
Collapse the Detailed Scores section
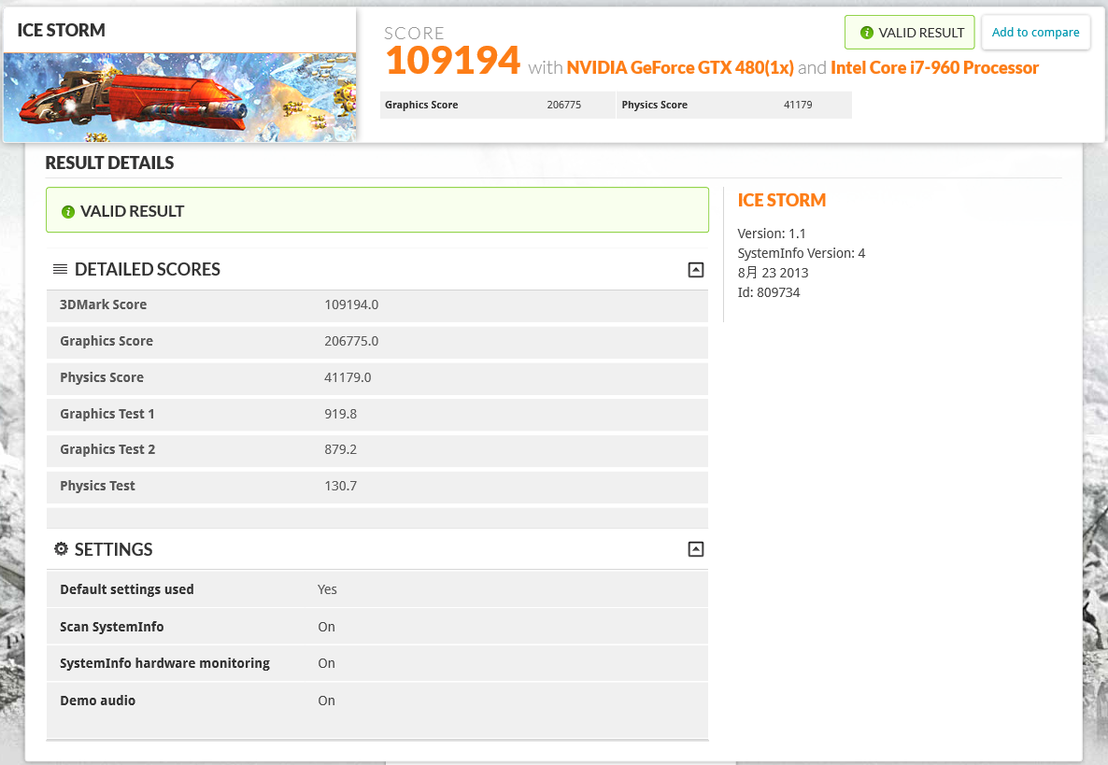click(x=695, y=270)
